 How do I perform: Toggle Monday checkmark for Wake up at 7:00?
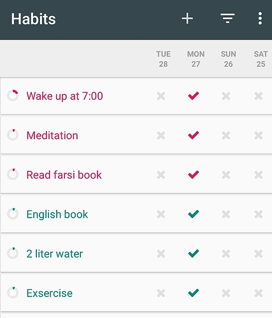click(194, 96)
